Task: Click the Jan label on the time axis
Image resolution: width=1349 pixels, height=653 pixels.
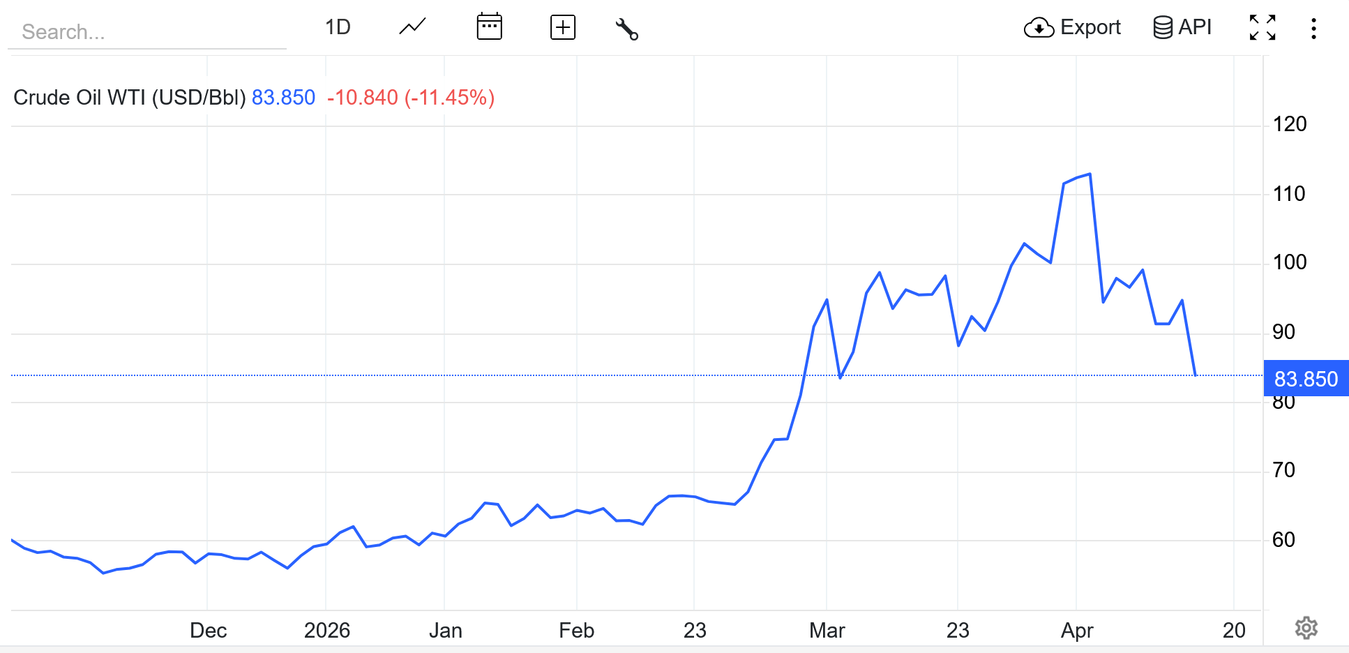Action: (x=446, y=631)
